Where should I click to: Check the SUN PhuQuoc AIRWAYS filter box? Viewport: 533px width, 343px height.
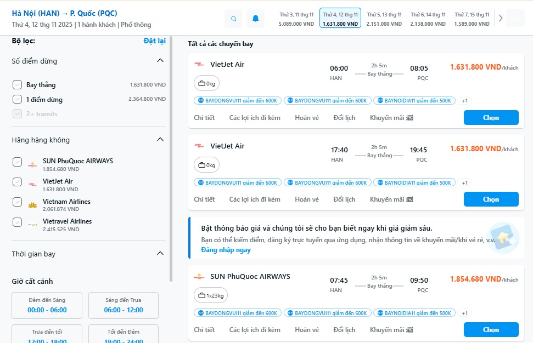(18, 162)
